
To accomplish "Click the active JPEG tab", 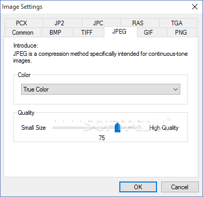I will (120, 32).
